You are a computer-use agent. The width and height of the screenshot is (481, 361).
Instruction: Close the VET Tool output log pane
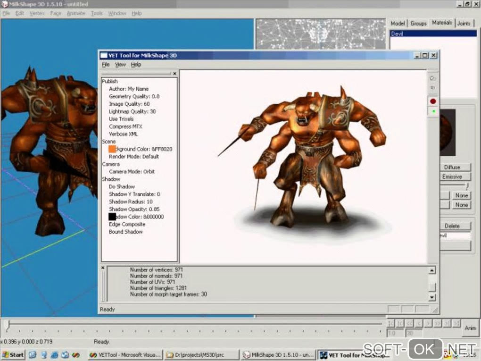point(103,268)
